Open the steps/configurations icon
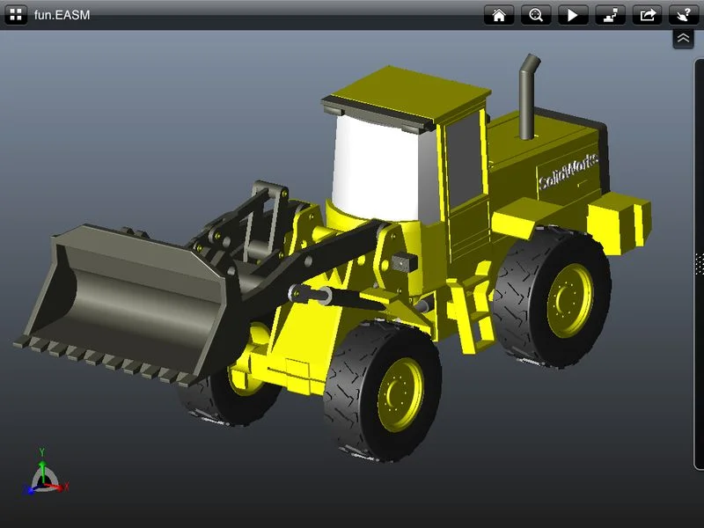The height and width of the screenshot is (528, 704). (x=609, y=15)
